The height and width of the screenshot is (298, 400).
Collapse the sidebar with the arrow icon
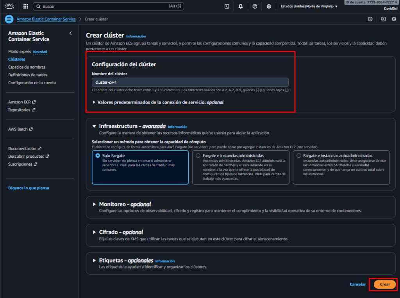pyautogui.click(x=70, y=33)
